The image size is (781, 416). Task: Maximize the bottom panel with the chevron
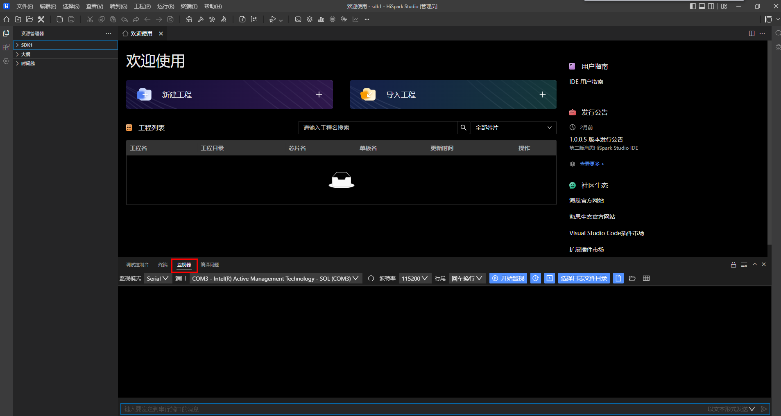click(755, 265)
